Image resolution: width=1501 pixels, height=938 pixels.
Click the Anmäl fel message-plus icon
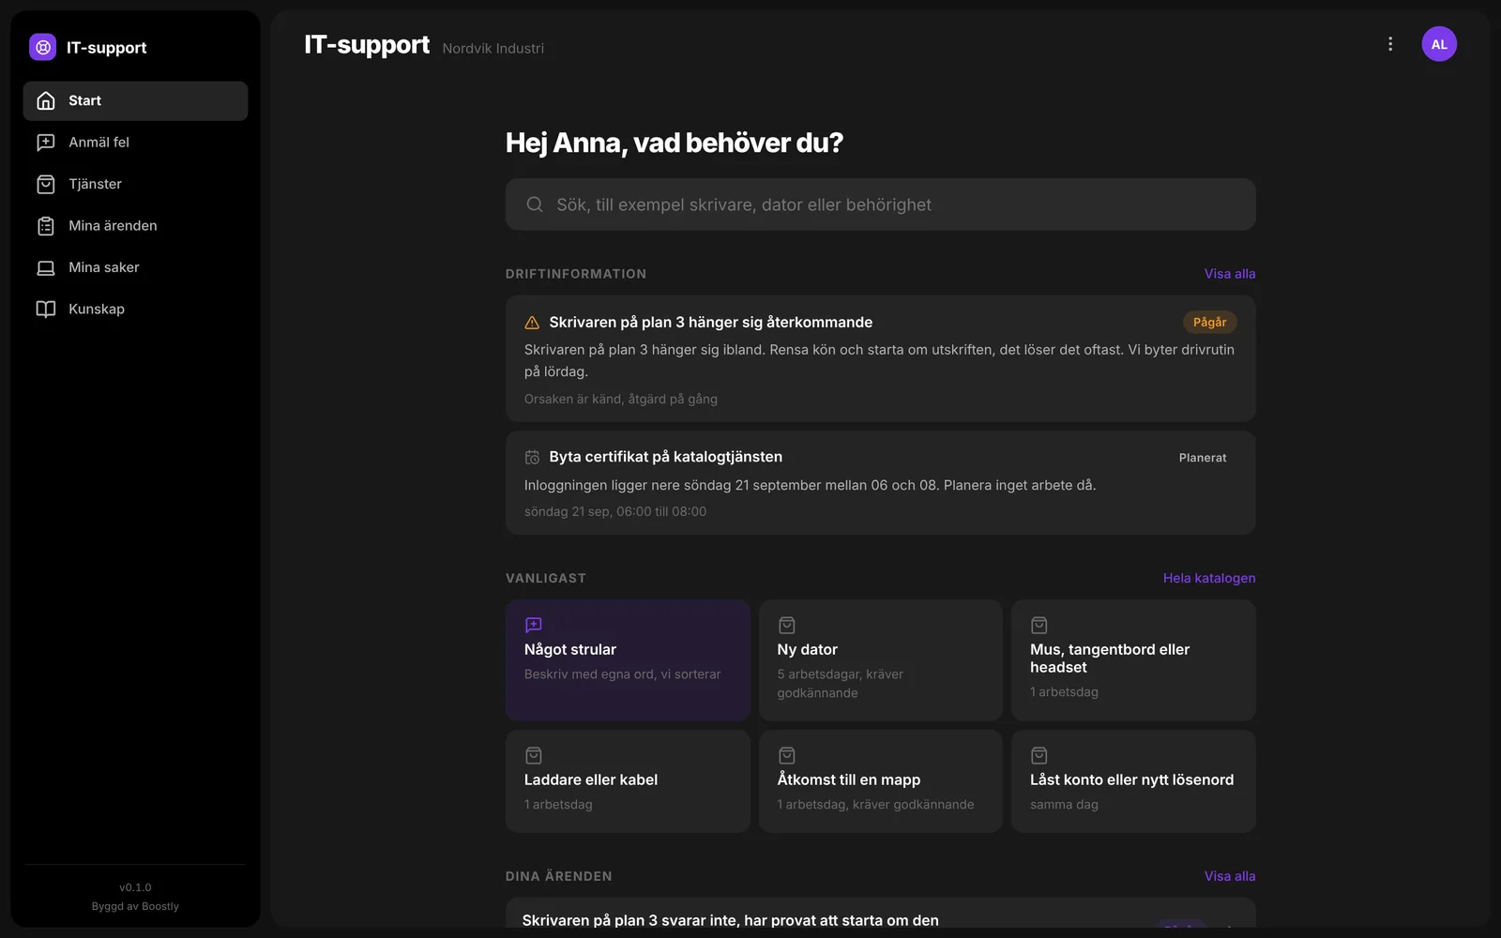tap(46, 143)
